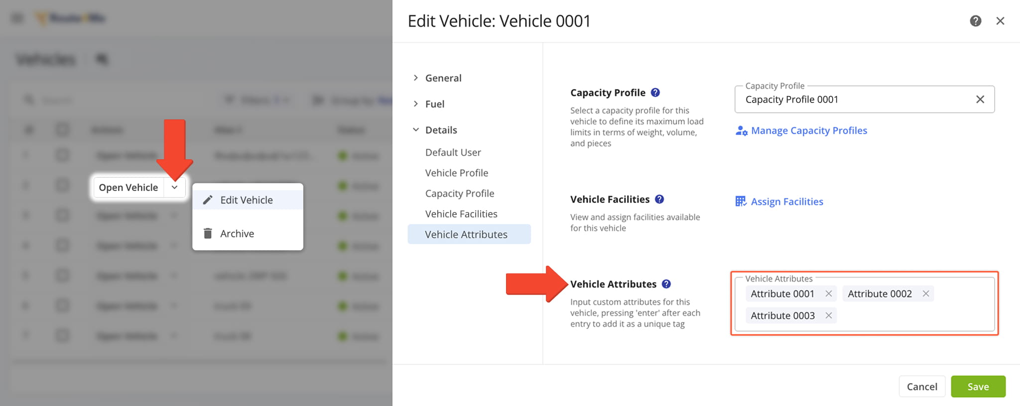This screenshot has width=1020, height=406.
Task: Choose Edit Vehicle from the menu
Action: (247, 200)
